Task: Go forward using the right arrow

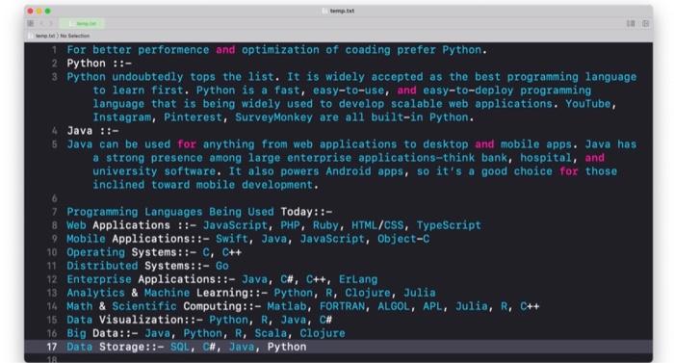Action: point(50,23)
